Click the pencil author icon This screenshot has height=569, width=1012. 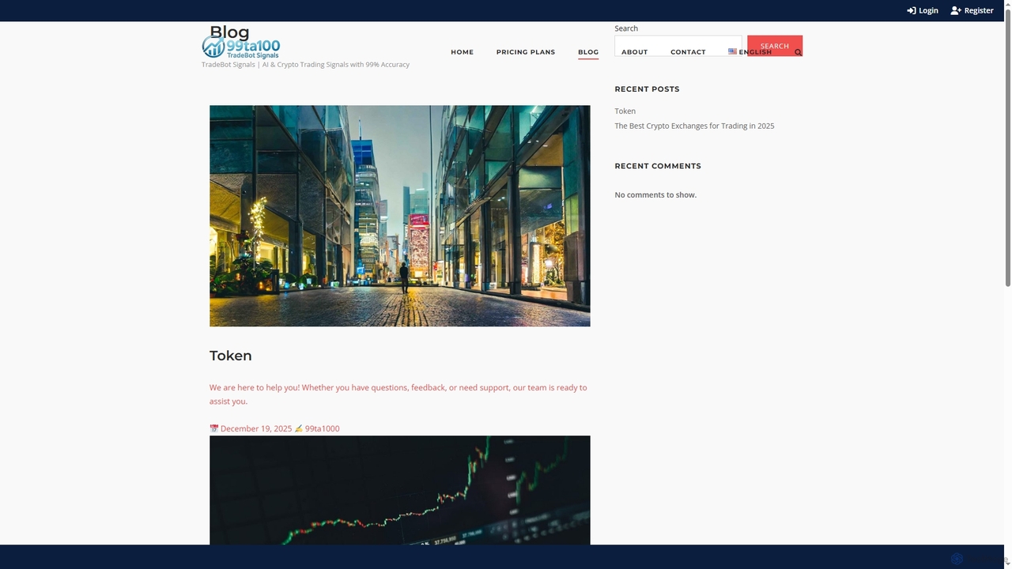click(299, 428)
